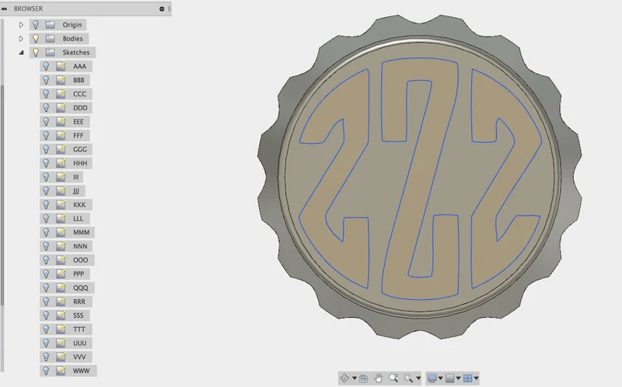Activate the Pan hand tool
Viewport: 622px width, 387px height.
click(379, 378)
